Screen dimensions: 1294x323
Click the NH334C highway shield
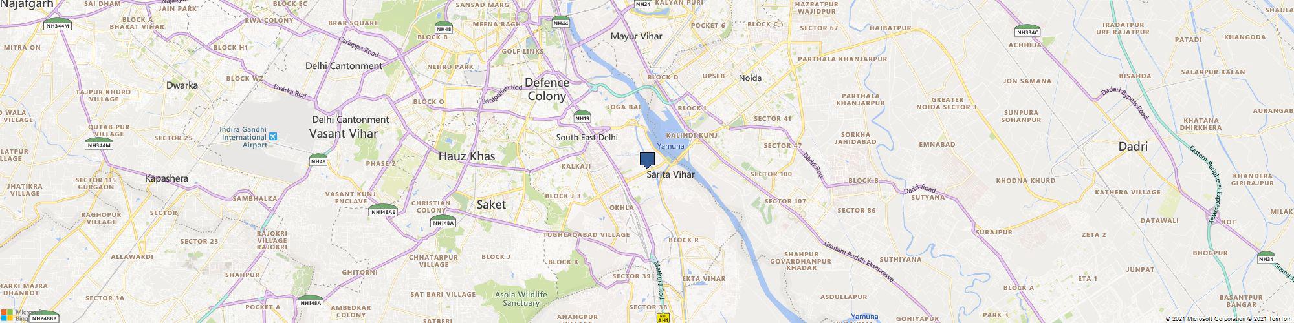click(1027, 30)
